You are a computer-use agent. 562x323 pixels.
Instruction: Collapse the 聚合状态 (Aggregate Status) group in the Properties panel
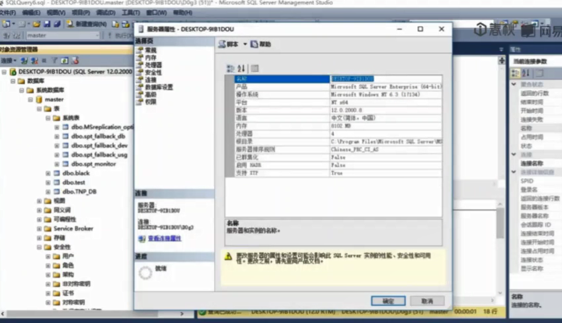[514, 84]
